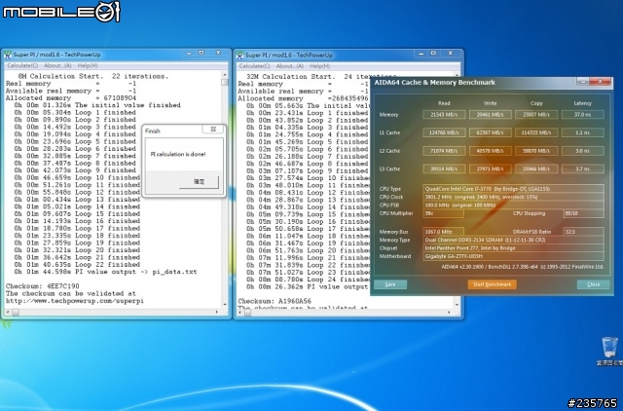623x411 pixels.
Task: Open About menu in right Super PI window
Action: (290, 66)
